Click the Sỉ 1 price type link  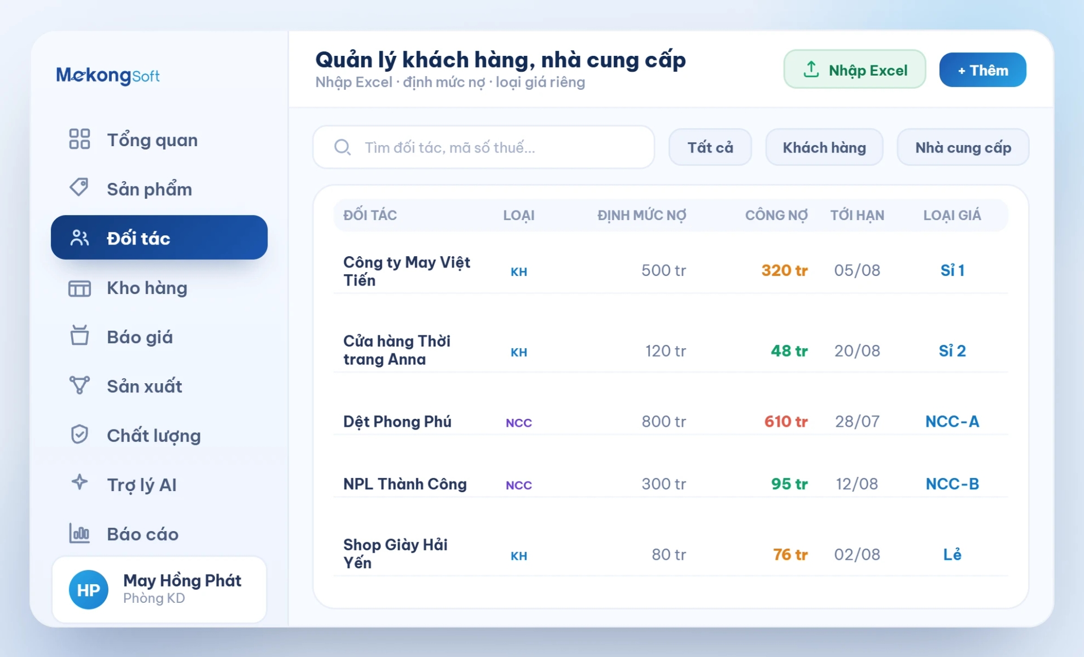coord(952,270)
